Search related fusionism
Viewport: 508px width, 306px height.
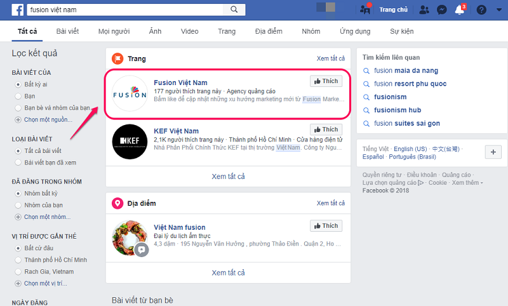[390, 97]
